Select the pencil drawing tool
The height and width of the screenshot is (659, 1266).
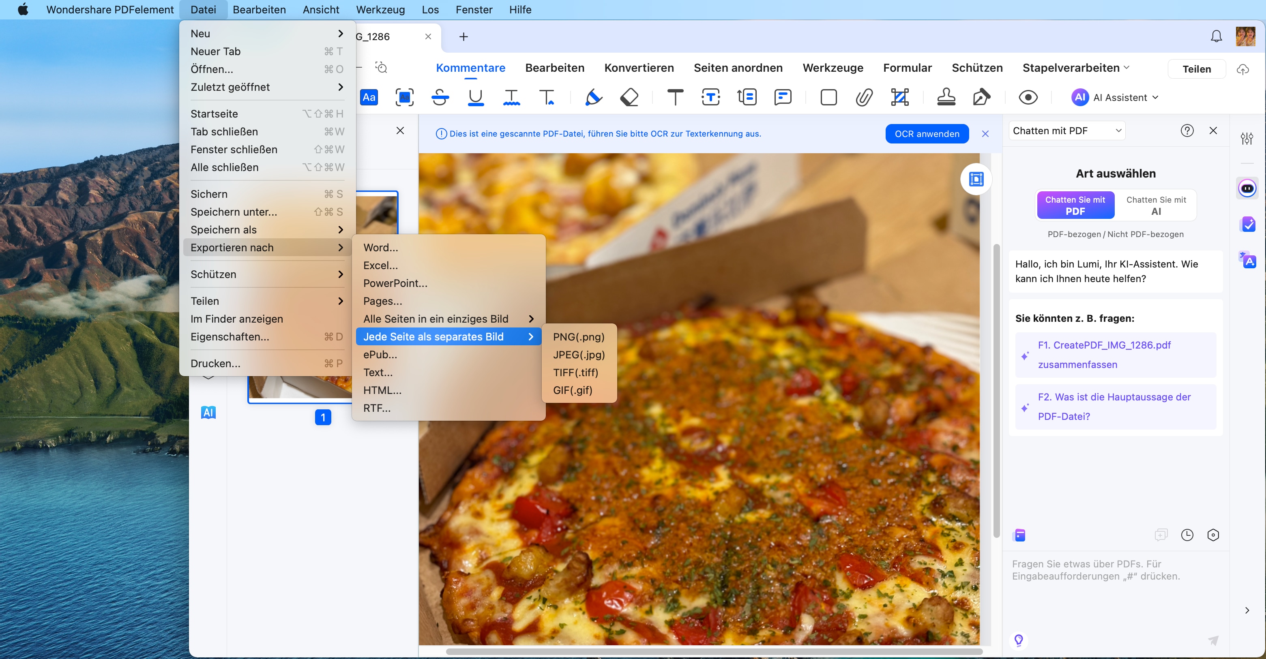point(593,97)
